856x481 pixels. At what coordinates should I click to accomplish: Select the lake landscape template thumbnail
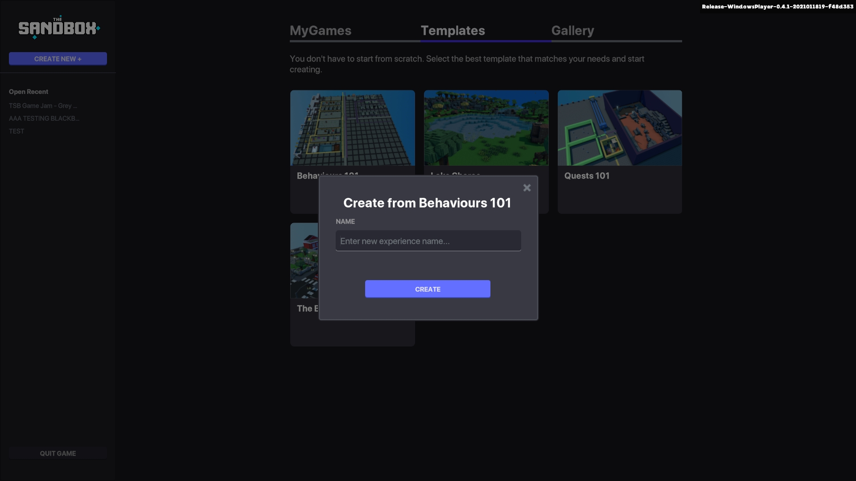pos(486,128)
